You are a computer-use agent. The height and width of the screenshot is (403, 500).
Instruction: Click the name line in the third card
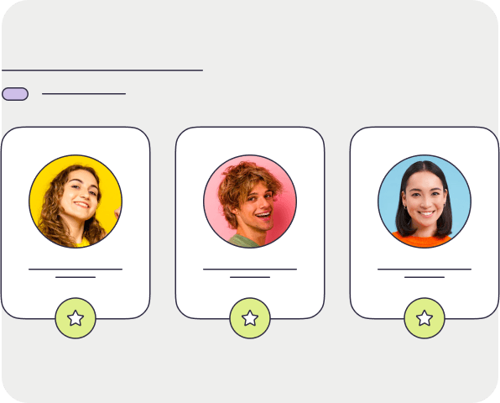pos(424,270)
